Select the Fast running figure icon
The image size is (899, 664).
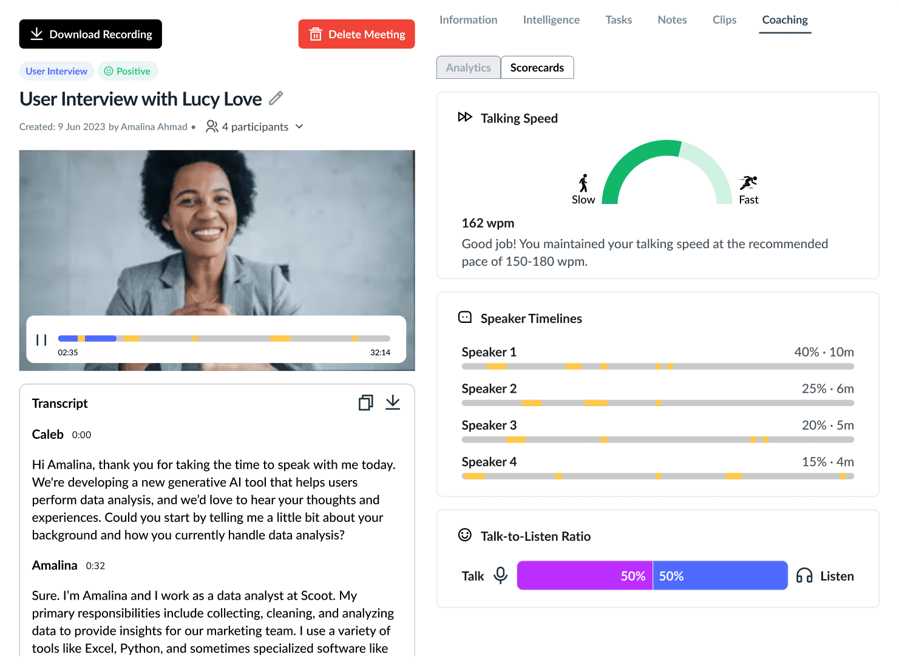[748, 181]
